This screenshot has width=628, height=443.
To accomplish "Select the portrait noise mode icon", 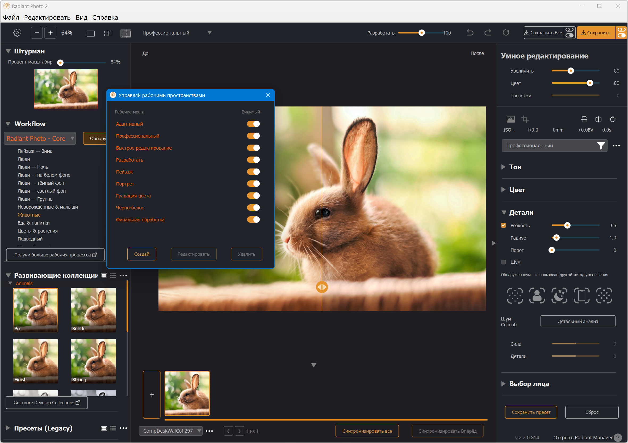I will [x=537, y=296].
